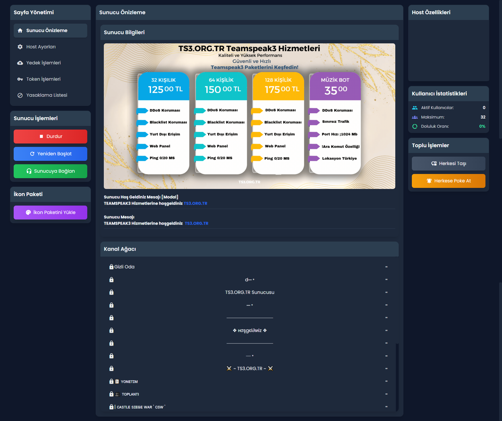Select the ~ TS3.ORG.TR ~ channel
Image resolution: width=502 pixels, height=421 pixels.
pos(250,368)
